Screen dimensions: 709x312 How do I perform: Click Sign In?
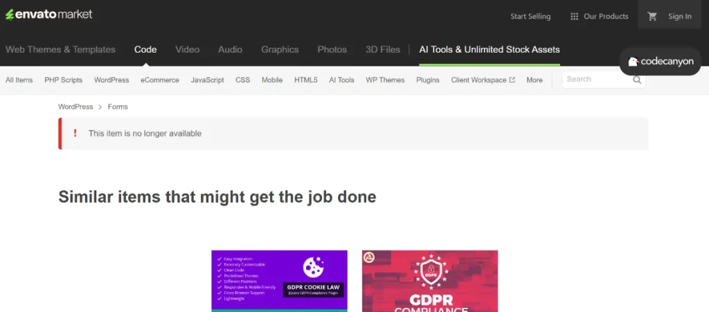[680, 16]
